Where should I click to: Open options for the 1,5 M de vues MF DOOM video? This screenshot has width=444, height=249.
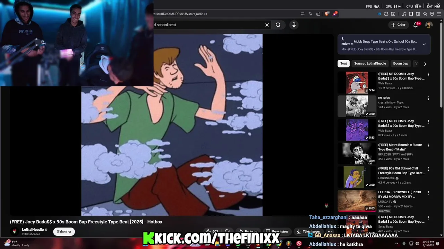coord(429,74)
